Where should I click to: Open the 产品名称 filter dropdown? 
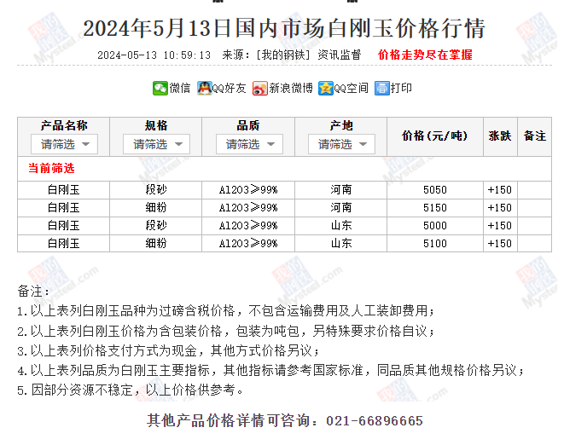[64, 144]
